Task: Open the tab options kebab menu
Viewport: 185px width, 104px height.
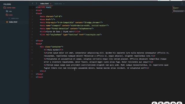Action: tap(182, 3)
